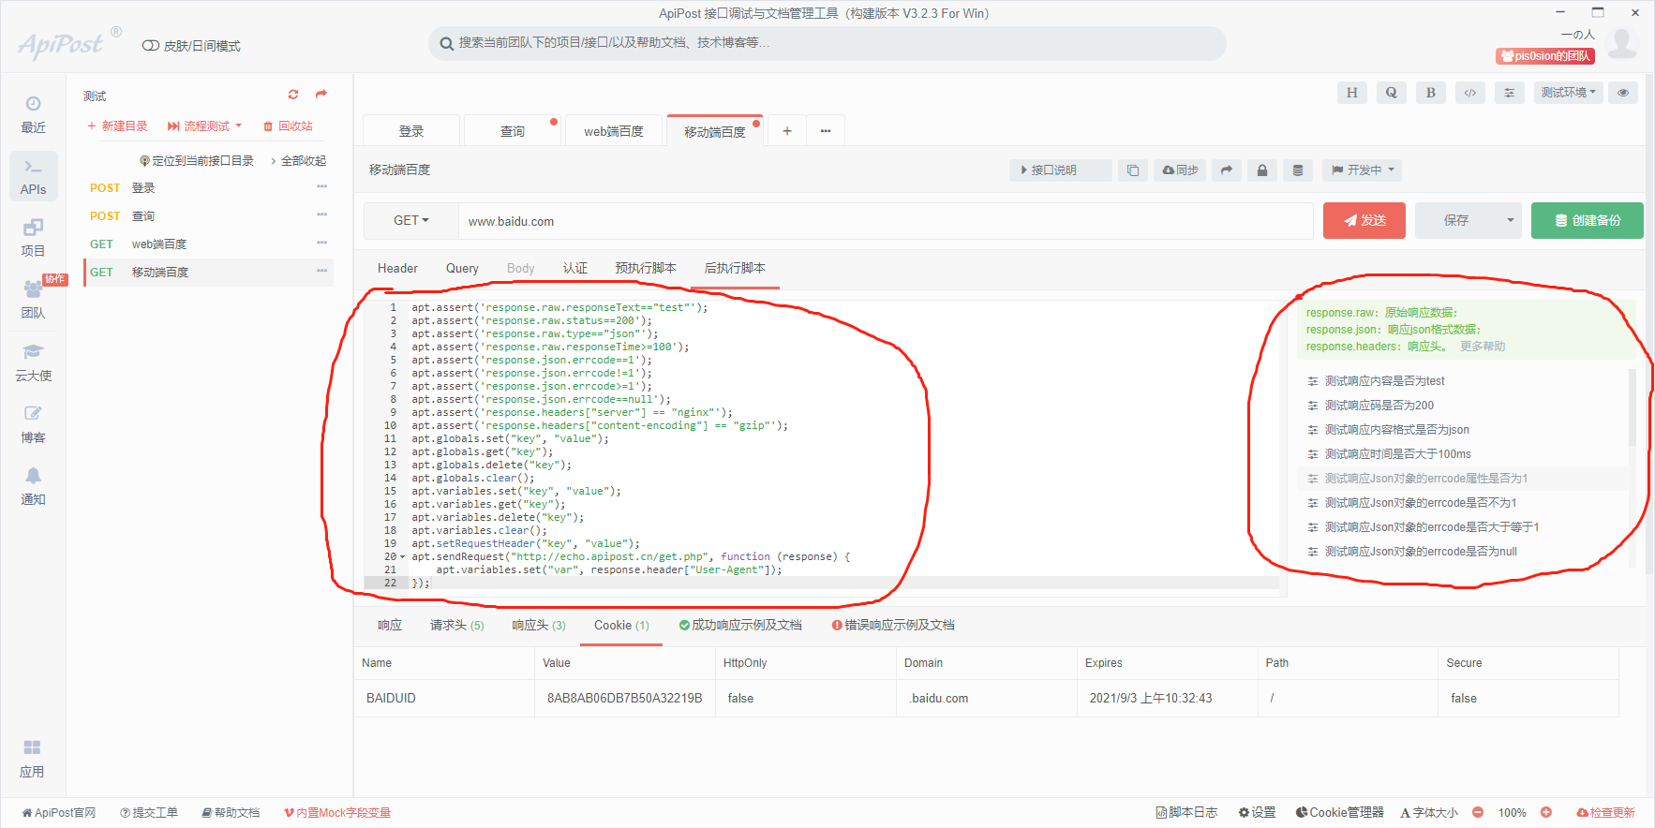
Task: Click the code snippet toolbar icon
Action: (x=1469, y=93)
